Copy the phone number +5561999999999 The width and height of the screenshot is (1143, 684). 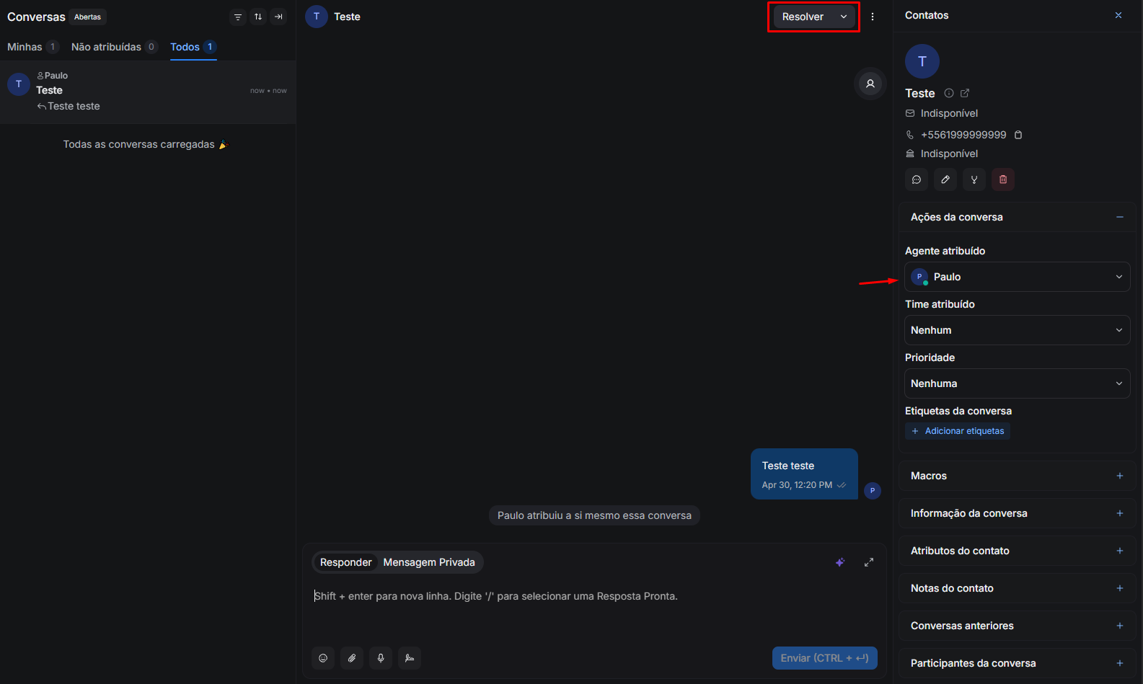pos(1018,135)
